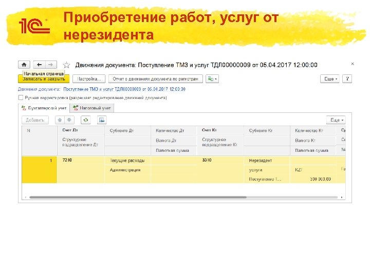
Task: Go back with the left arrow button
Action: click(x=39, y=65)
